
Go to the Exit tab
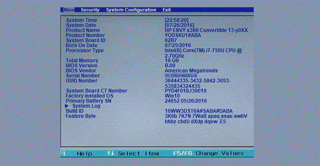coord(166,10)
